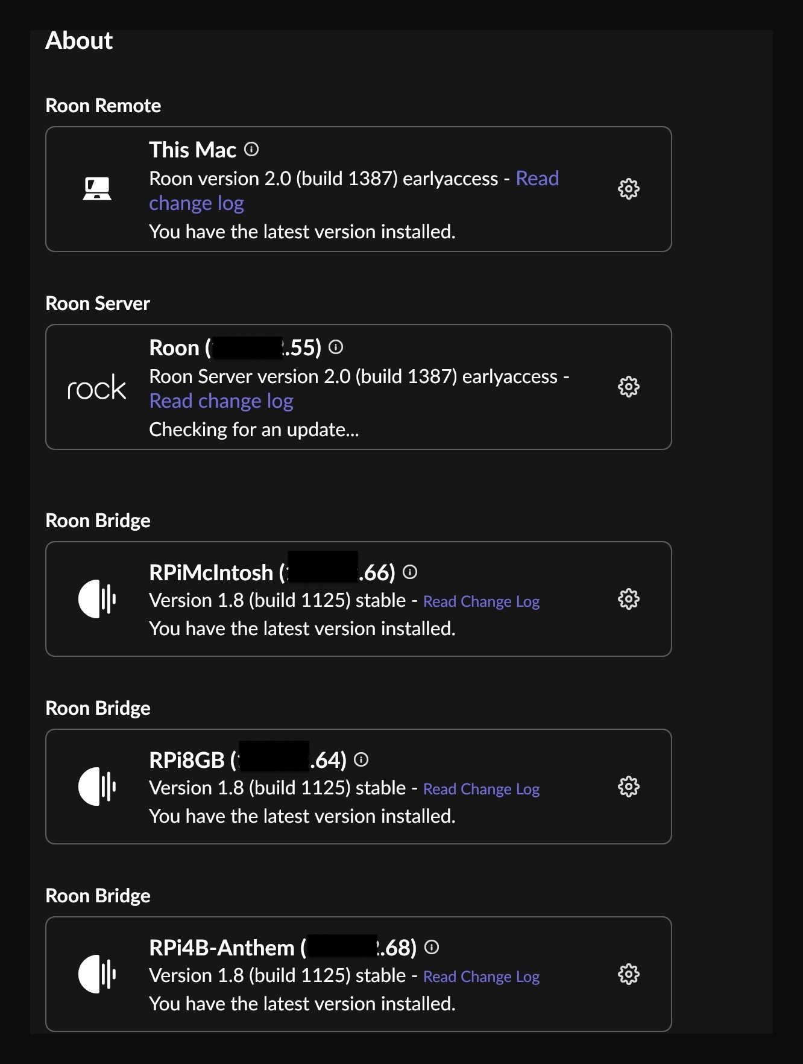Open Read change log for Roon Server

[x=221, y=401]
